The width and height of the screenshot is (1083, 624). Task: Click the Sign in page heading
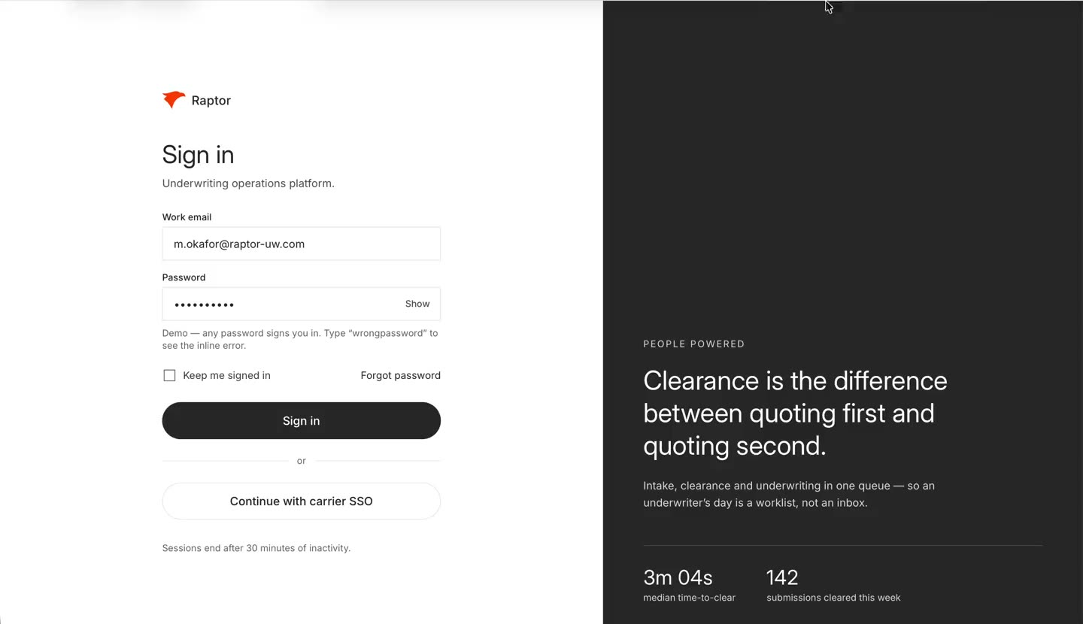pyautogui.click(x=198, y=155)
